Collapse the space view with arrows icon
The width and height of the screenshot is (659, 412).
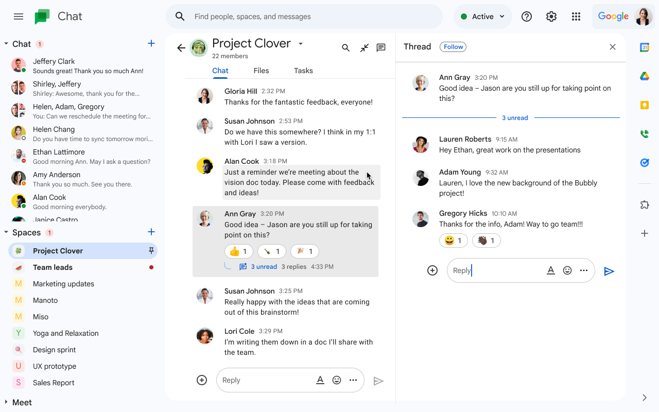(x=365, y=48)
